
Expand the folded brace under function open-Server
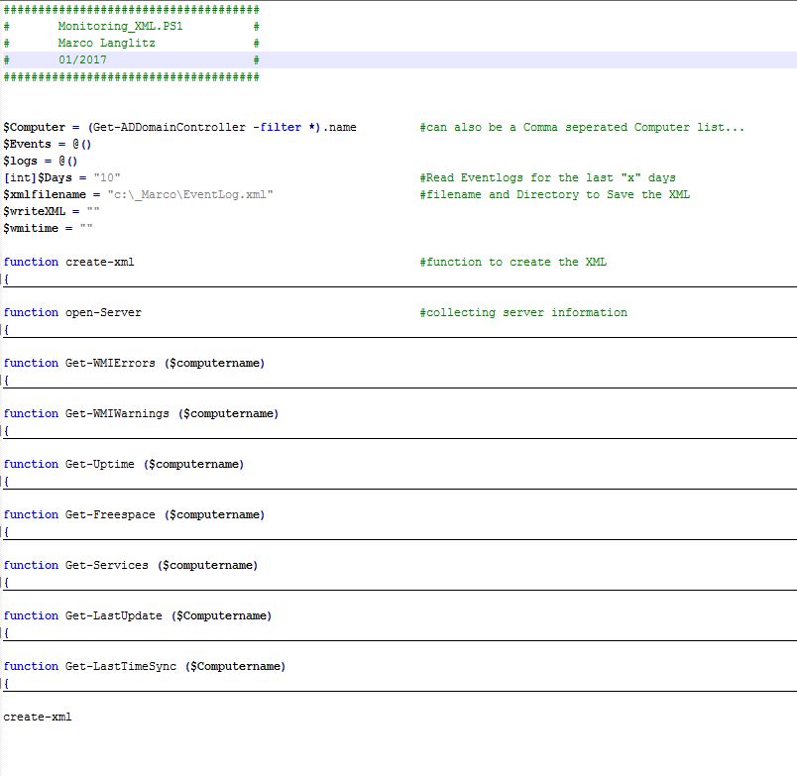[x=6, y=330]
